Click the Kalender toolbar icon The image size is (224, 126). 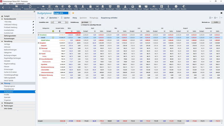click(118, 7)
